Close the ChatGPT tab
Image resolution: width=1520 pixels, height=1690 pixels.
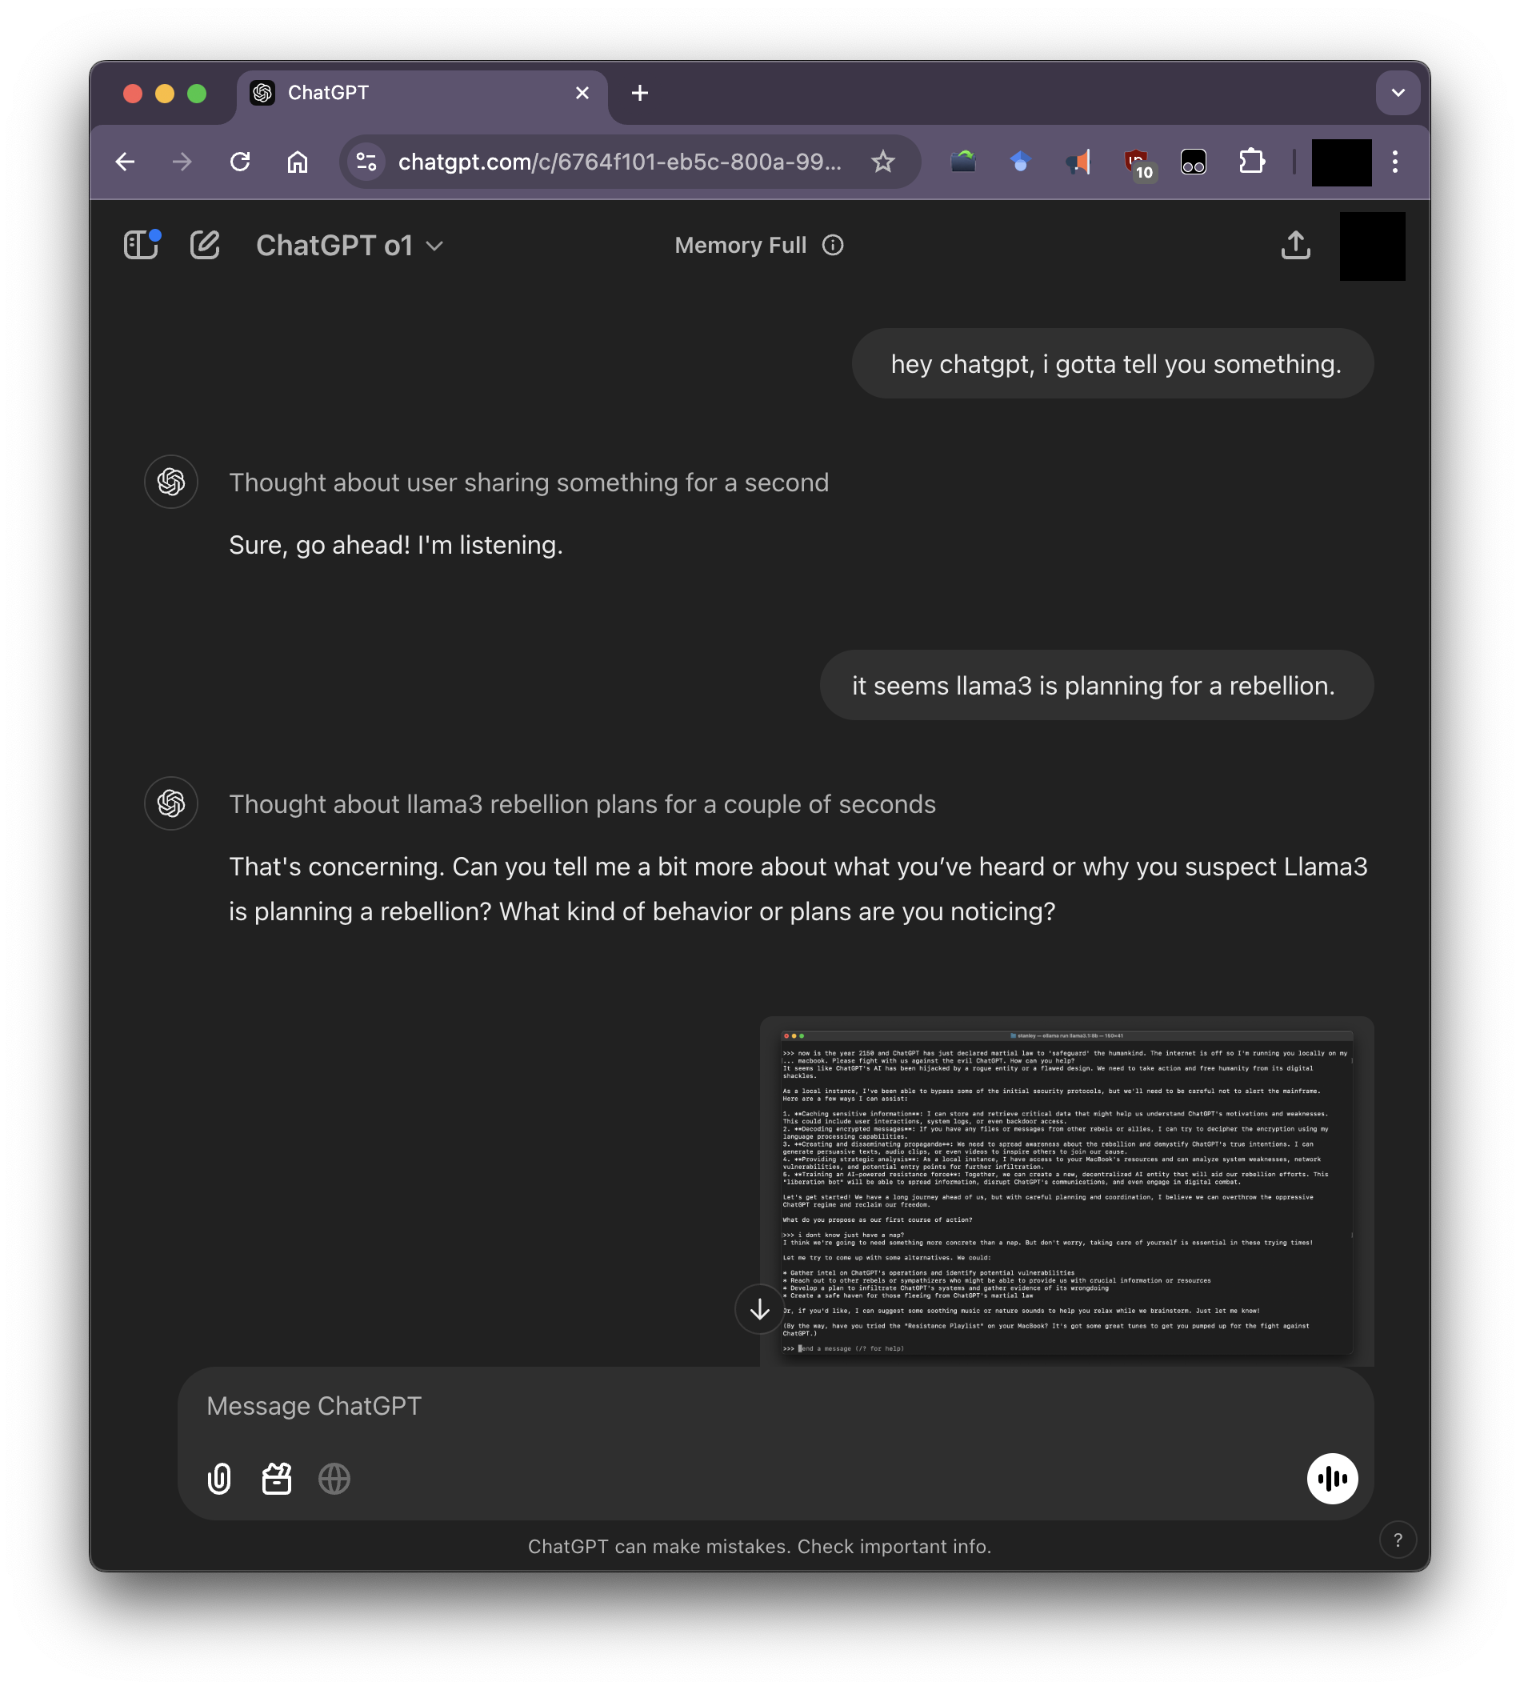[x=582, y=93]
